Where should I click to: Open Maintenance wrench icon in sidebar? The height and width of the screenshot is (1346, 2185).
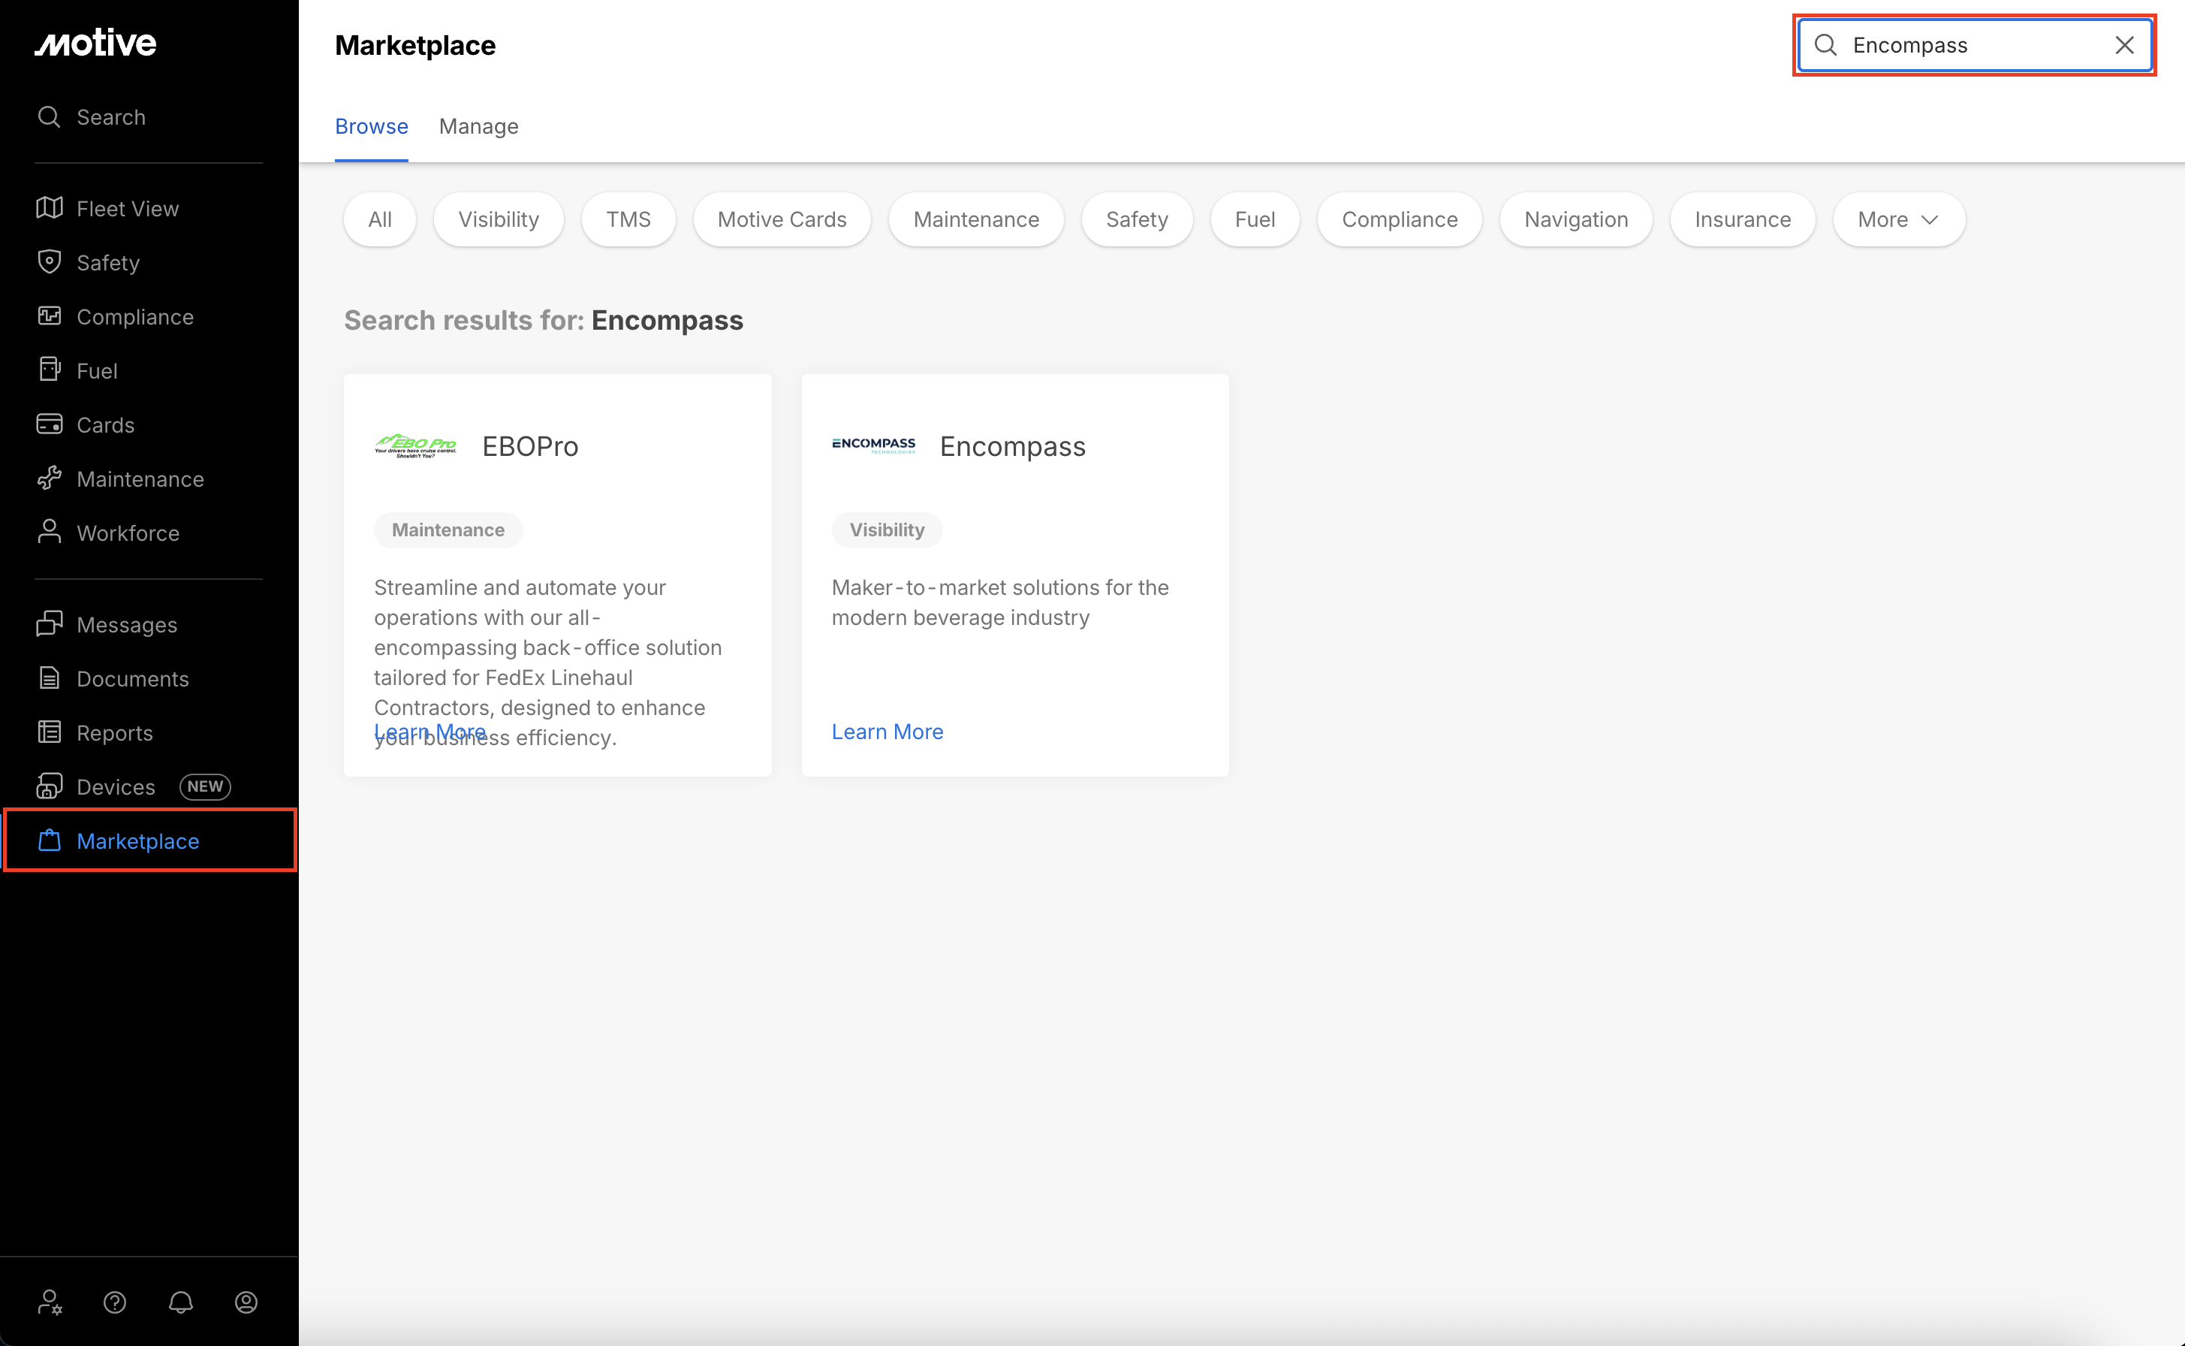(49, 478)
